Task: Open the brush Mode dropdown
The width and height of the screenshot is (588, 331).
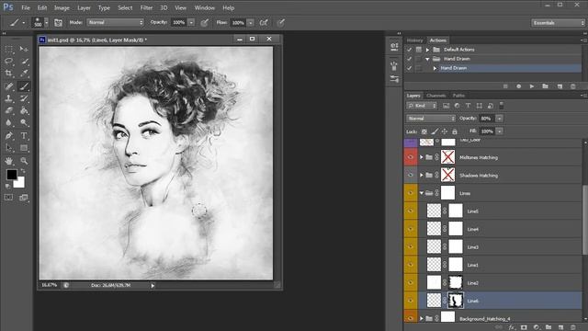Action: [x=116, y=22]
